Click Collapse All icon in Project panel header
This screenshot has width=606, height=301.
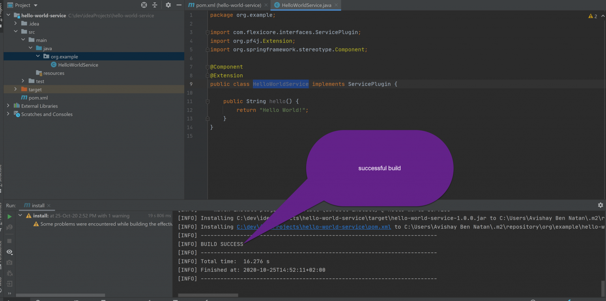155,5
